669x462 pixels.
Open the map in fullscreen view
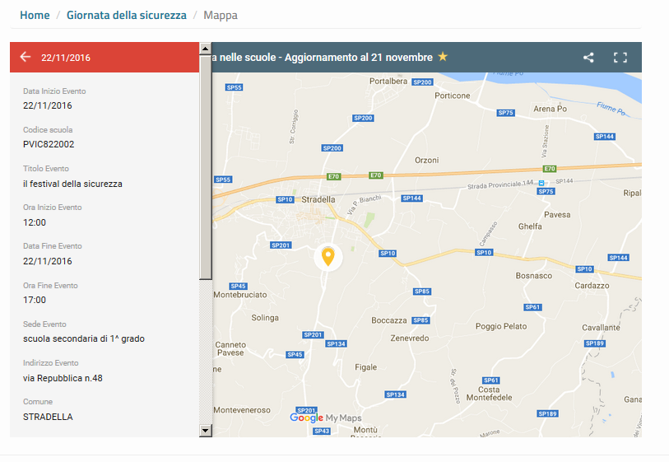[620, 58]
